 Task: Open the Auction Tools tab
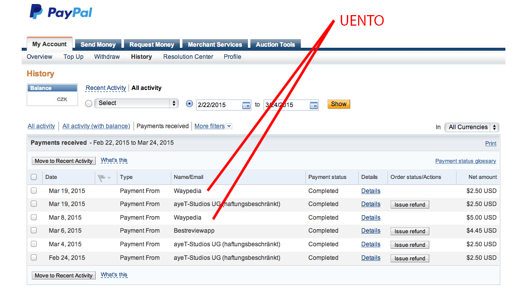pos(275,45)
